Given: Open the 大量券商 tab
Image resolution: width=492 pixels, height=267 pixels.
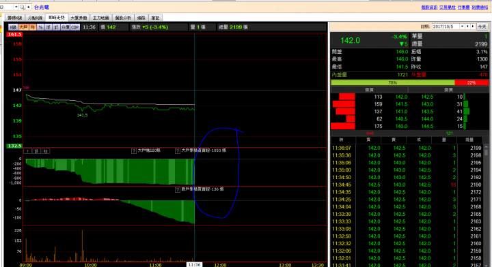Looking at the screenshot, I should tap(79, 18).
